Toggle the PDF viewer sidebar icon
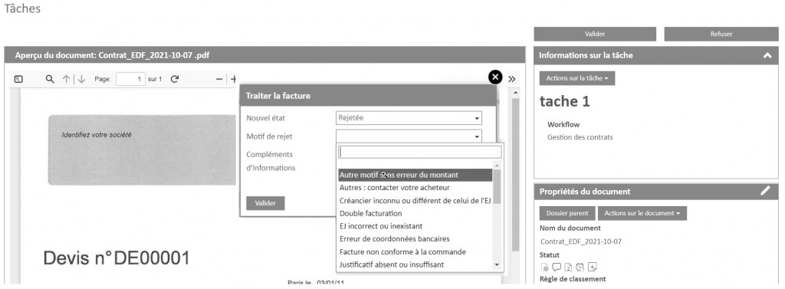Screen dimensions: 785x289 [18, 79]
